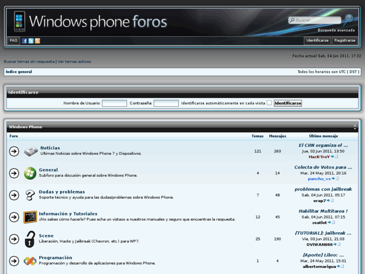Open user profile albertomarigua

coord(319,266)
